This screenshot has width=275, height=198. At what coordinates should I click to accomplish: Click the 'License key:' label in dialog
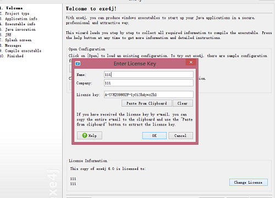[88, 95]
